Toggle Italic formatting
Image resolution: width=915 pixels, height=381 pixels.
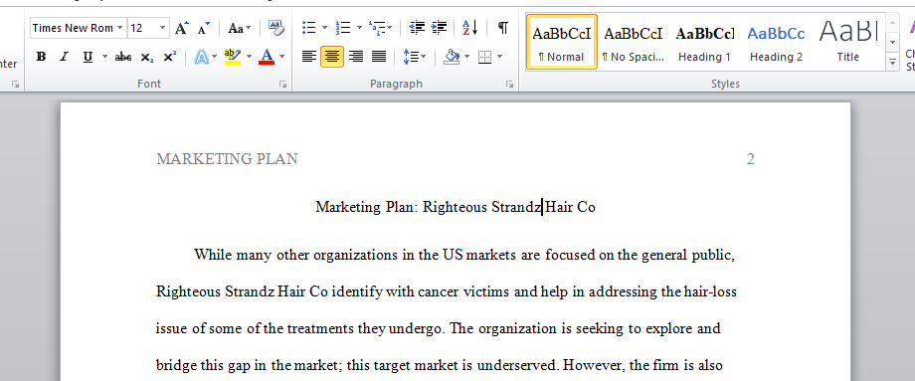[65, 57]
